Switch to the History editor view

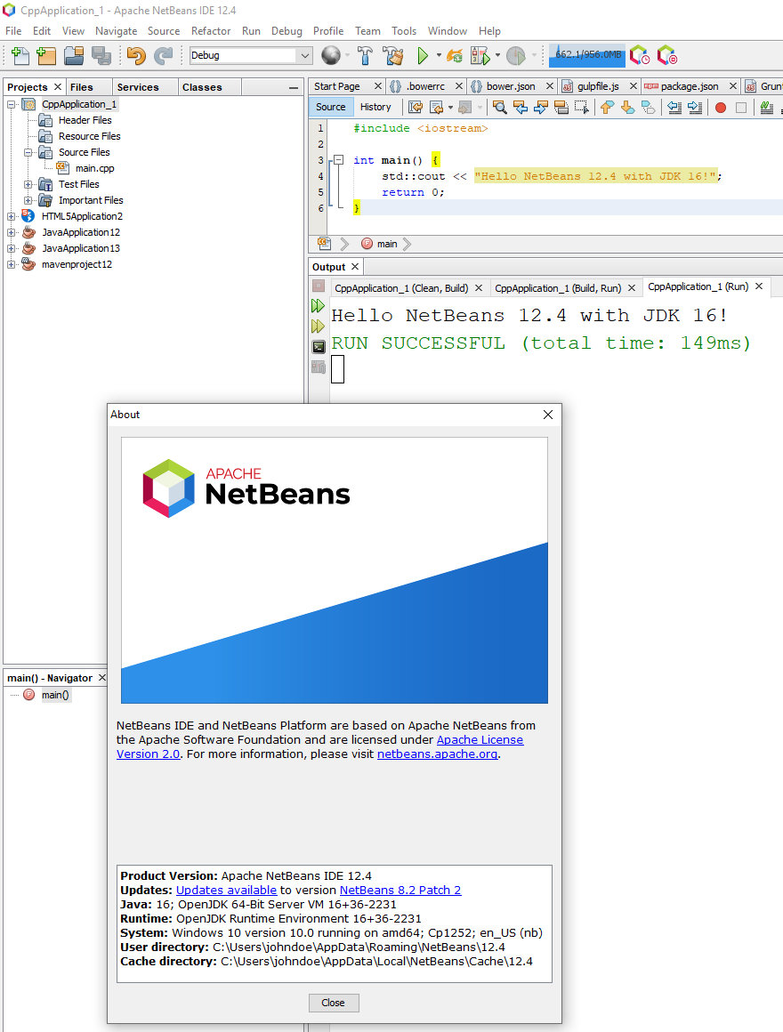375,107
